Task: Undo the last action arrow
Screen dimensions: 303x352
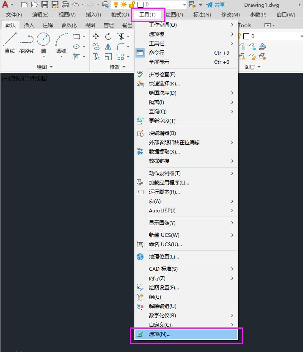Action: pyautogui.click(x=75, y=5)
